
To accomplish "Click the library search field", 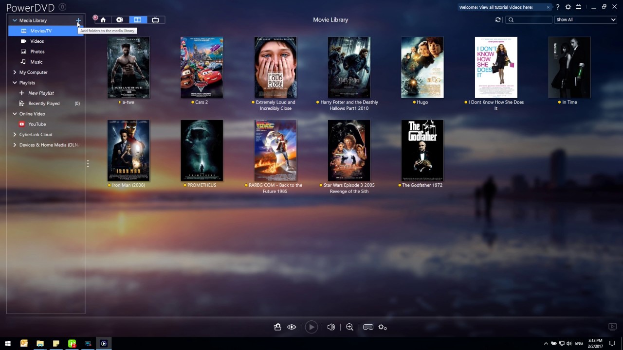I will click(x=529, y=20).
